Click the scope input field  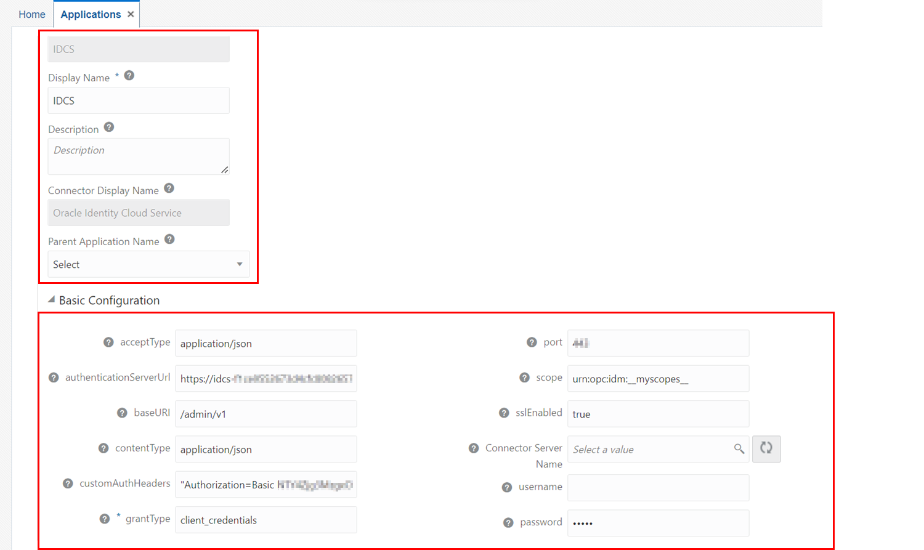[x=659, y=378]
